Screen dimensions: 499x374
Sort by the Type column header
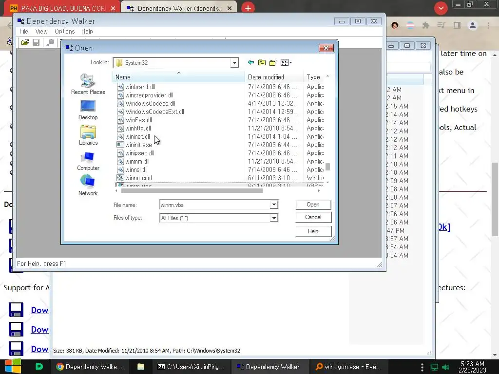coord(314,77)
